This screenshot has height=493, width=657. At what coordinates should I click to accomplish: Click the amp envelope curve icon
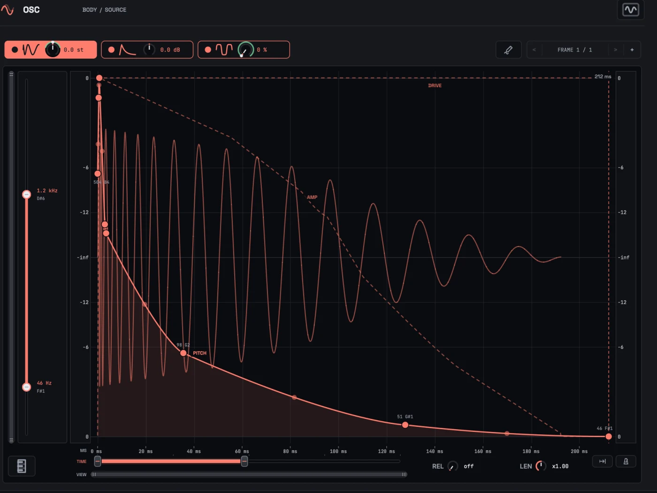click(128, 50)
